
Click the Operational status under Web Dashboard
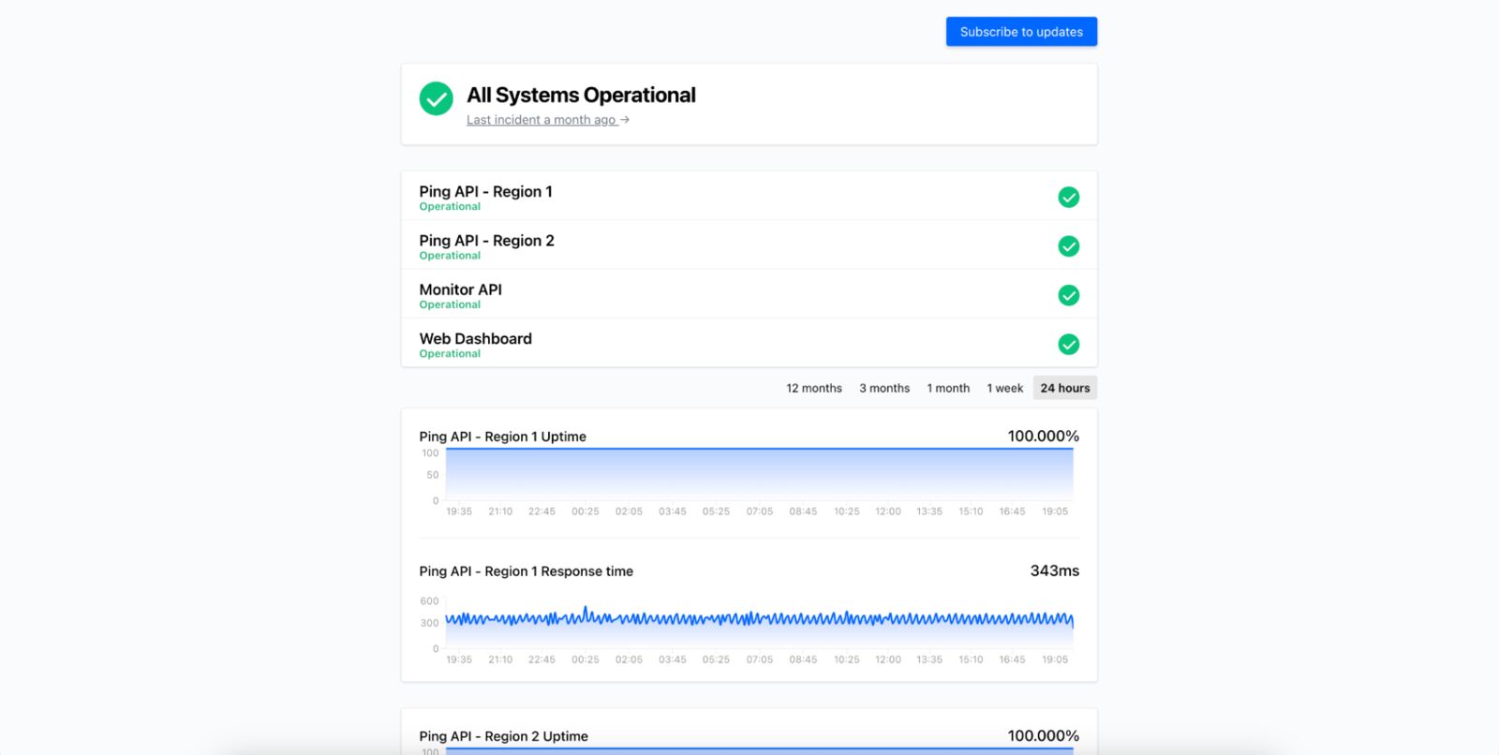coord(450,354)
